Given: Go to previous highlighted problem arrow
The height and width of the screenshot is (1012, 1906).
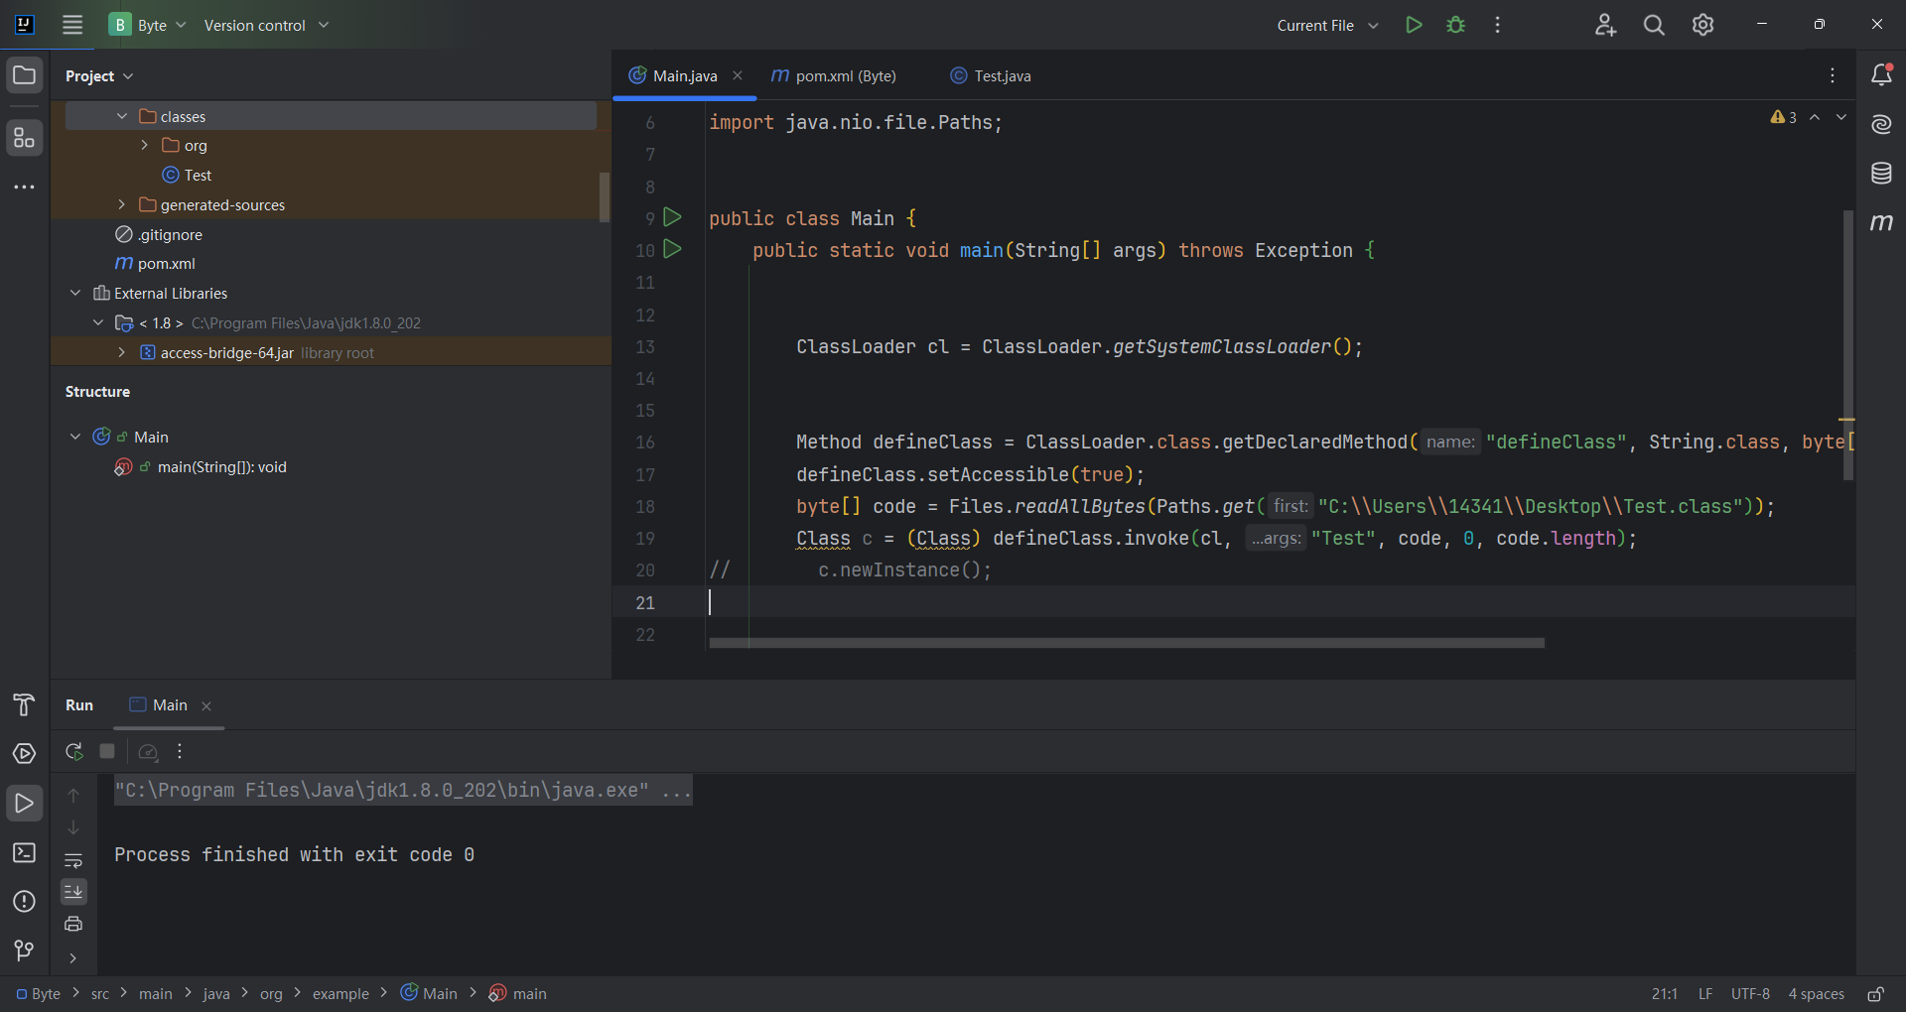Looking at the screenshot, I should click(x=1815, y=117).
